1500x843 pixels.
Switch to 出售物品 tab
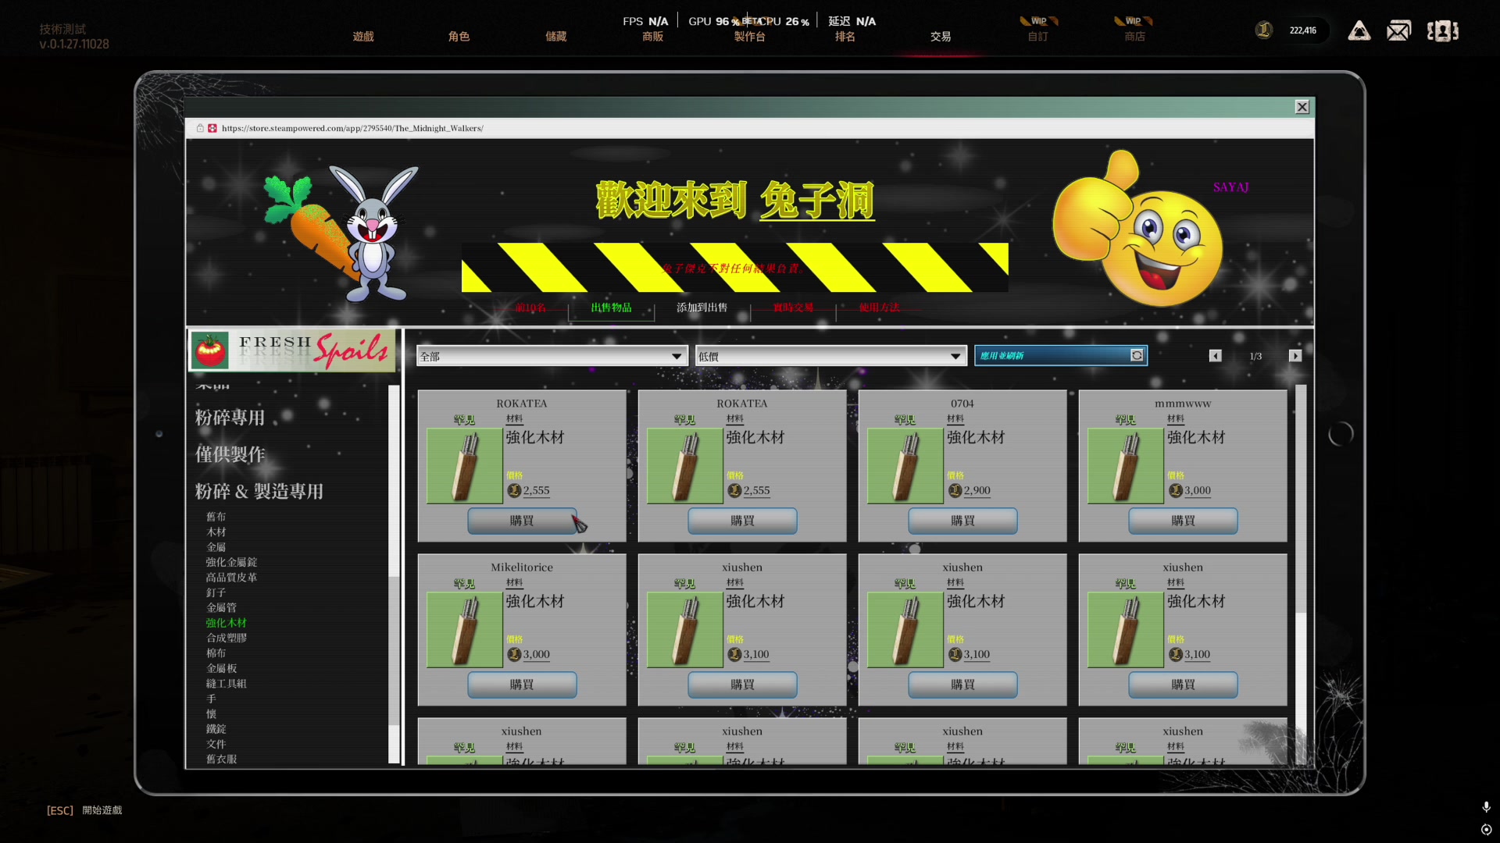pyautogui.click(x=611, y=308)
